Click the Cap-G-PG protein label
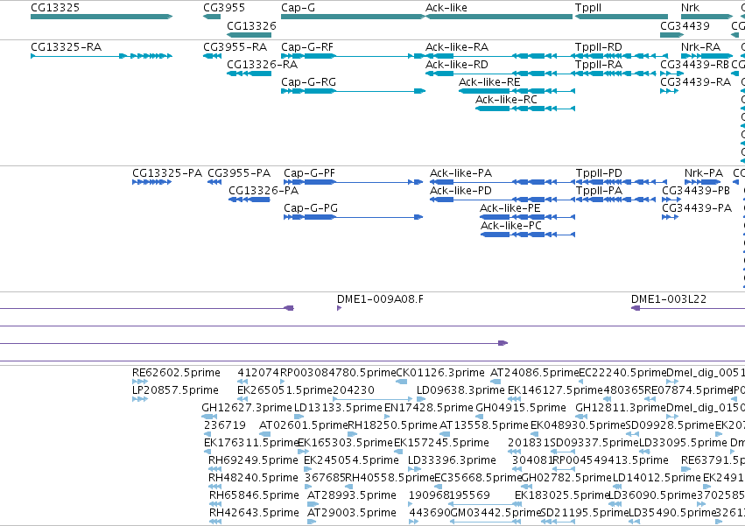The height and width of the screenshot is (526, 745). tap(311, 208)
